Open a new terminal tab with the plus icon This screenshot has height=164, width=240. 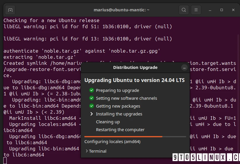point(10,10)
